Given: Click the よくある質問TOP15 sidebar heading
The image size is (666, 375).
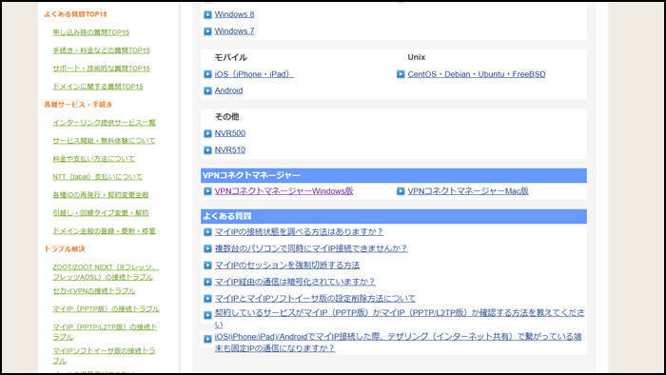Looking at the screenshot, I should click(x=75, y=14).
